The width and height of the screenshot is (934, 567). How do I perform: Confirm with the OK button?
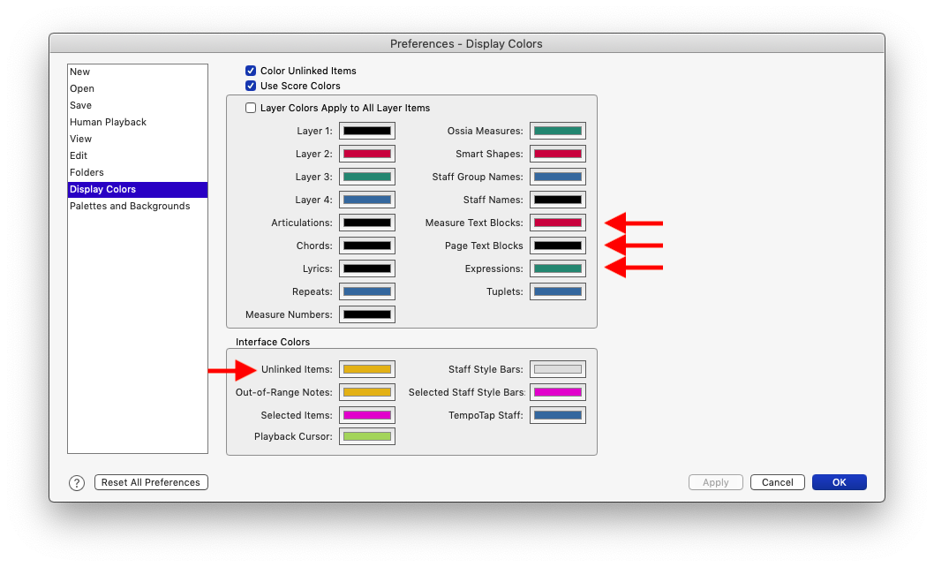pyautogui.click(x=839, y=482)
